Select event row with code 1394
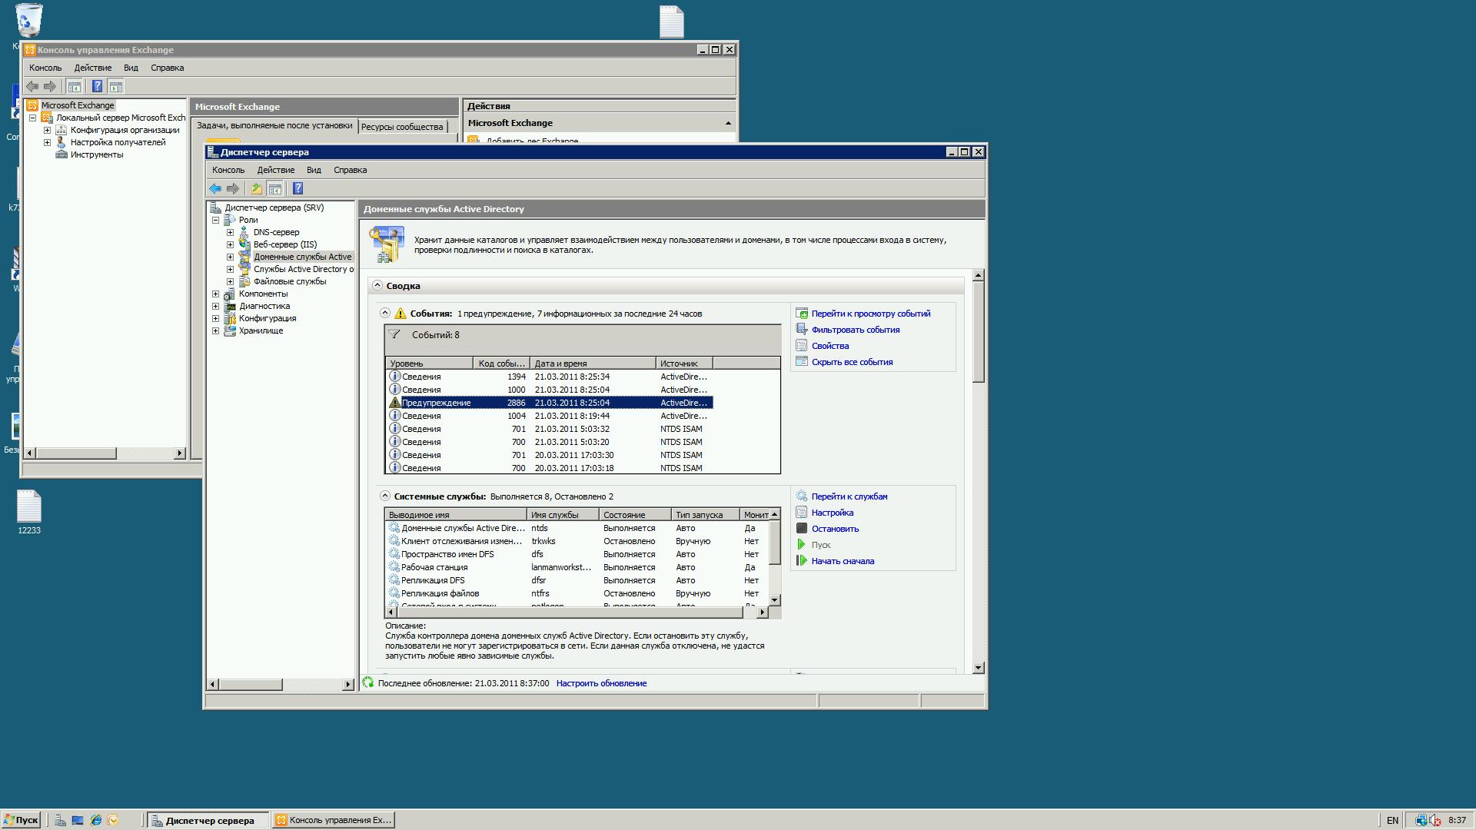 click(550, 377)
